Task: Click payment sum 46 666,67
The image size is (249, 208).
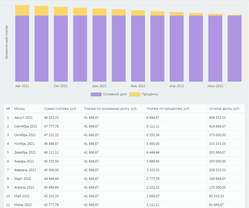Action: [x=51, y=144]
